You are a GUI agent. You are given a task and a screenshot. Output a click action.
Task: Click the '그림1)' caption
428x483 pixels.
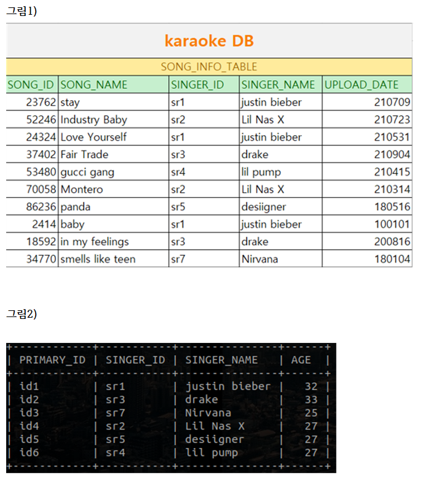22,12
